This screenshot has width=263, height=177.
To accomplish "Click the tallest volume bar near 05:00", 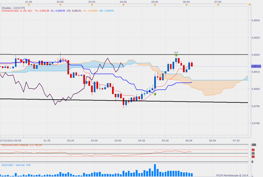I will click(x=155, y=170).
